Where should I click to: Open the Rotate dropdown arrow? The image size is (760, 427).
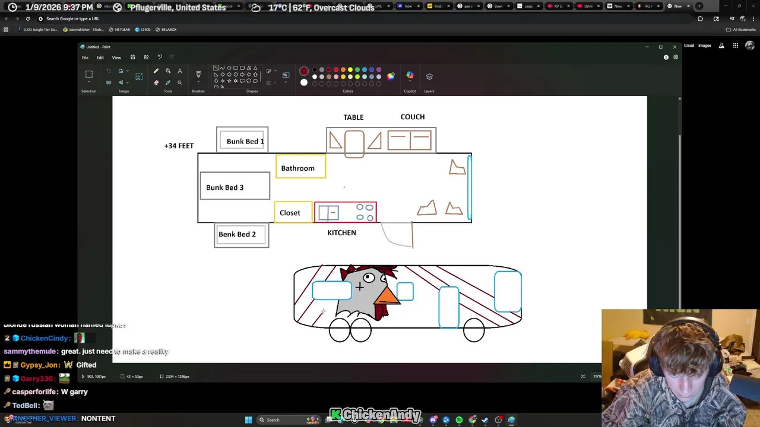pos(127,71)
